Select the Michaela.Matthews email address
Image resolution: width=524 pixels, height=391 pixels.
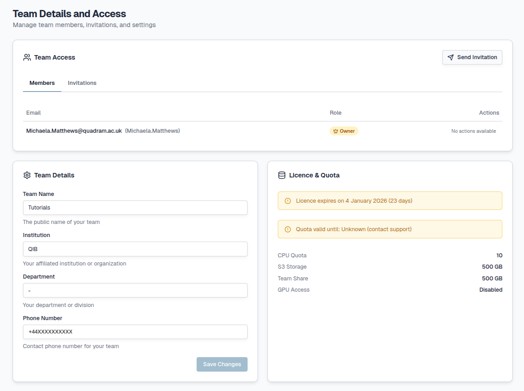[74, 131]
